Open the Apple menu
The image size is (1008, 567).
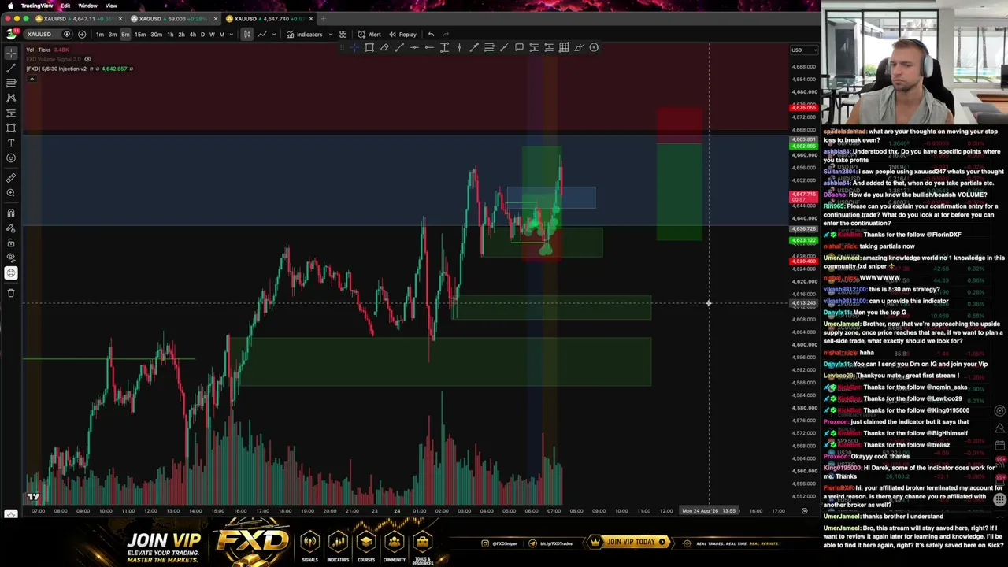tap(10, 6)
